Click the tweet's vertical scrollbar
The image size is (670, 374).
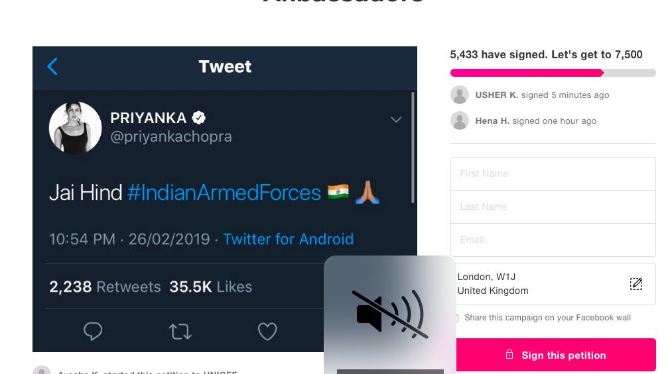point(413,147)
